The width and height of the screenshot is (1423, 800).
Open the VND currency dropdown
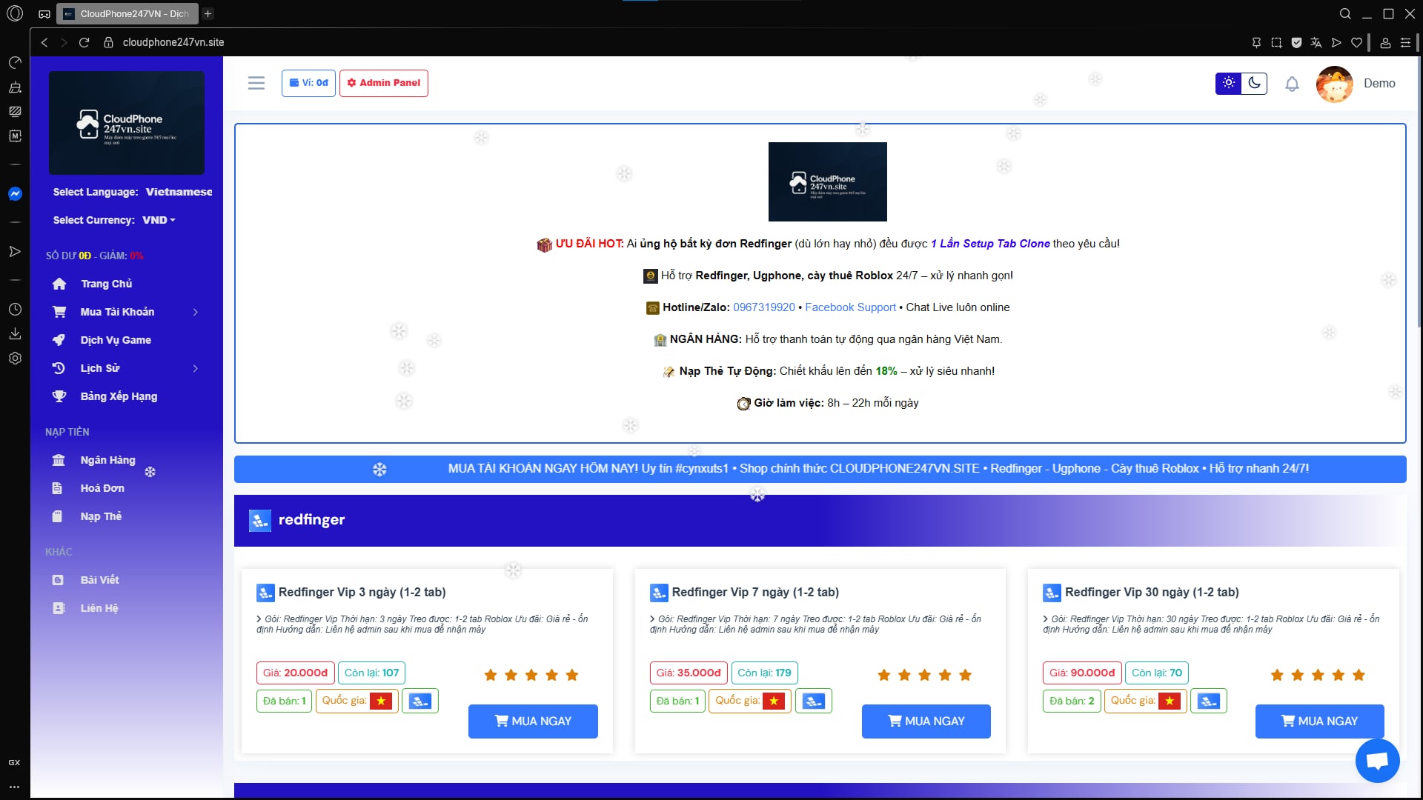click(x=159, y=220)
